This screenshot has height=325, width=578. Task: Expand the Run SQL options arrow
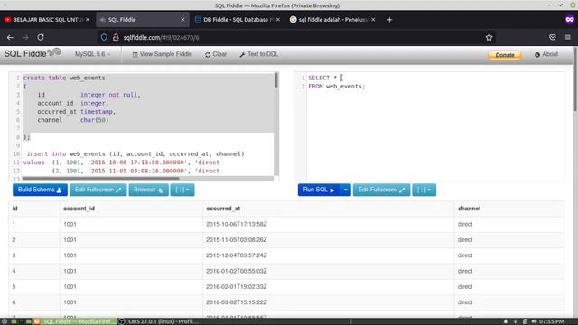pyautogui.click(x=345, y=190)
